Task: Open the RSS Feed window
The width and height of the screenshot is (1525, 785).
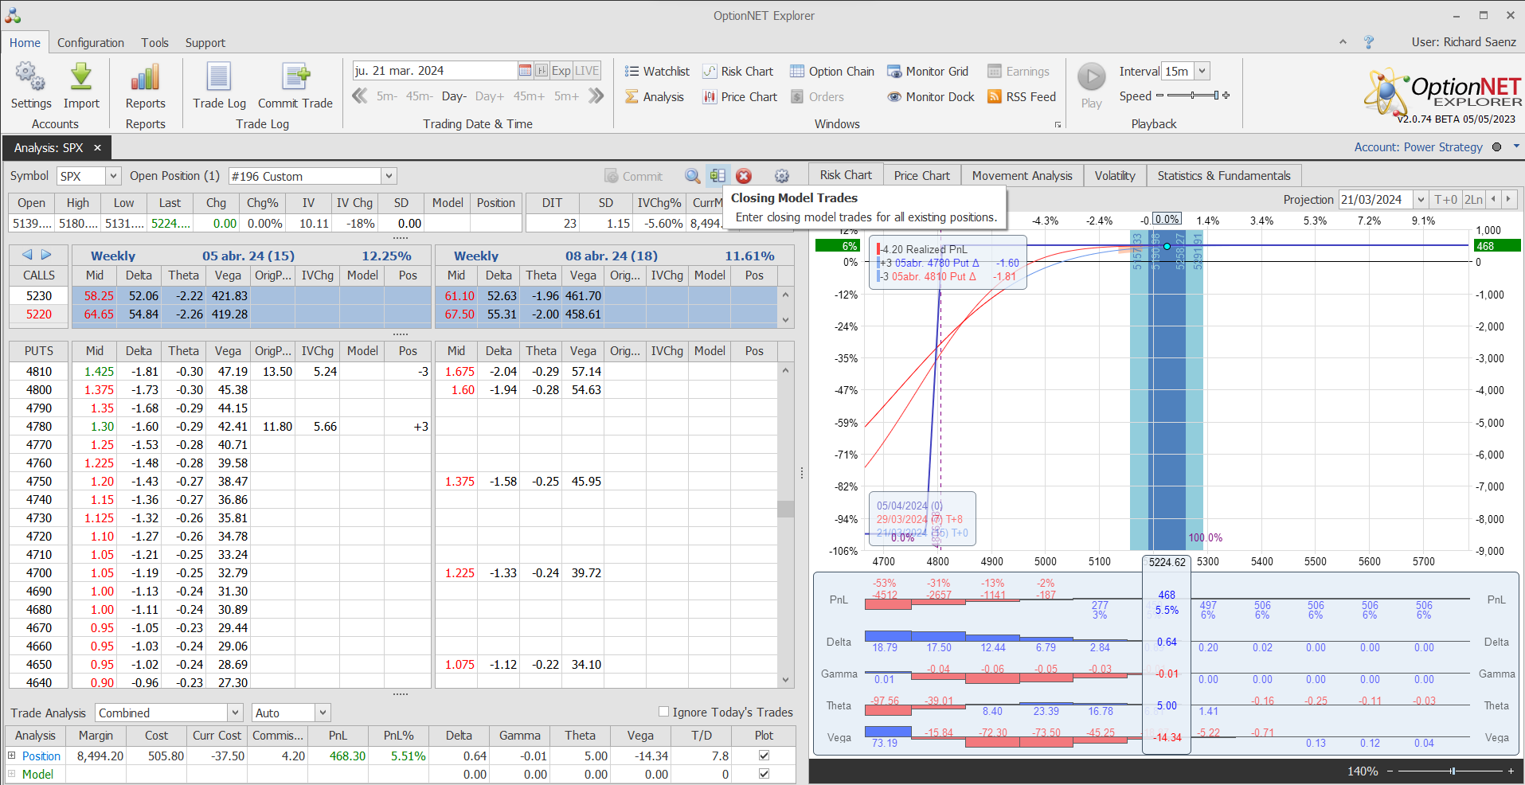Action: [1022, 96]
